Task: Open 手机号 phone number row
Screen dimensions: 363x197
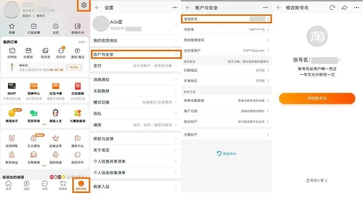Action: tap(226, 30)
